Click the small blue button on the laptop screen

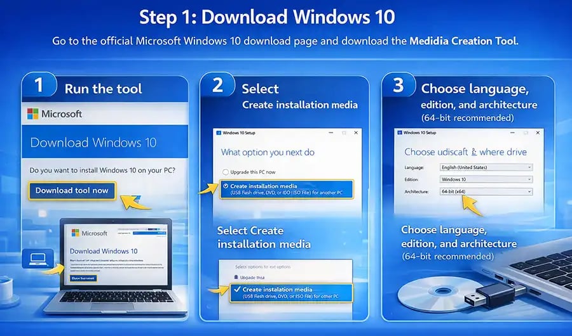coord(83,278)
